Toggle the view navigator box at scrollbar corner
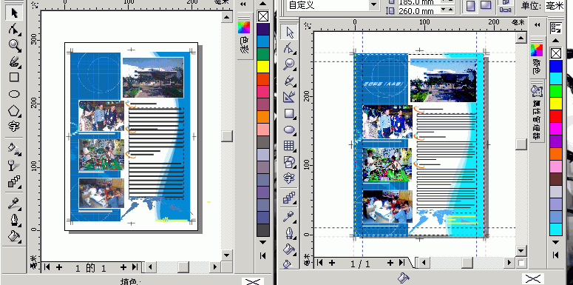This screenshot has width=573, height=285. tap(521, 262)
